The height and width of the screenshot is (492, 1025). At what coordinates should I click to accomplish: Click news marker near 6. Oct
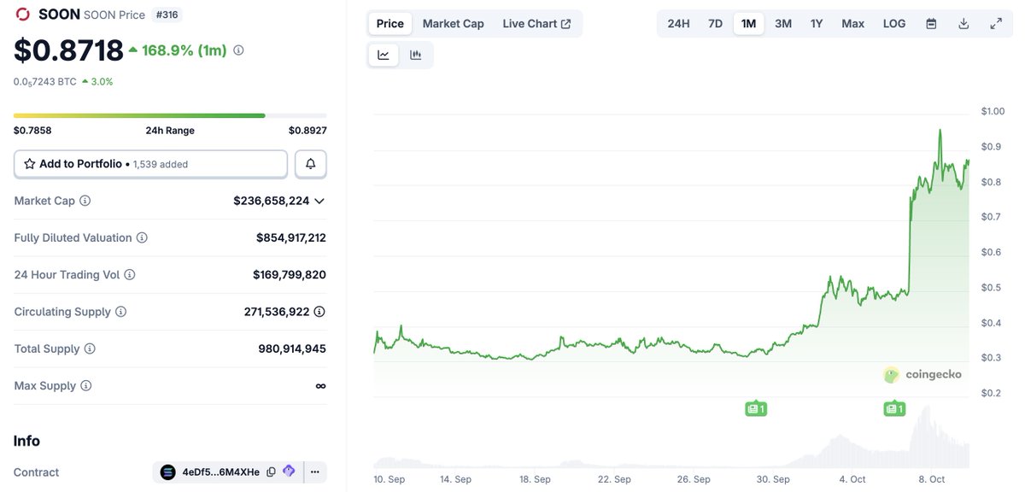point(894,409)
